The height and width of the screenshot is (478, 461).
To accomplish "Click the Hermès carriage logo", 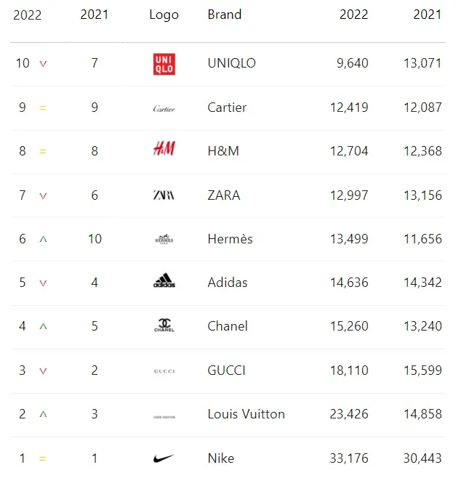I will [164, 239].
